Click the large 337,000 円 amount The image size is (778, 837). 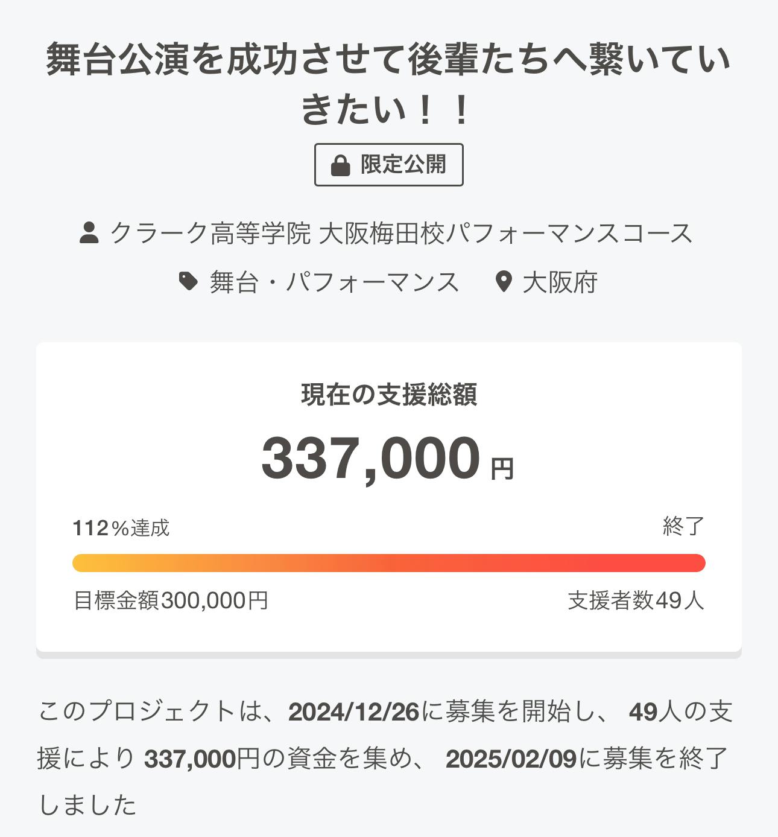(x=387, y=458)
